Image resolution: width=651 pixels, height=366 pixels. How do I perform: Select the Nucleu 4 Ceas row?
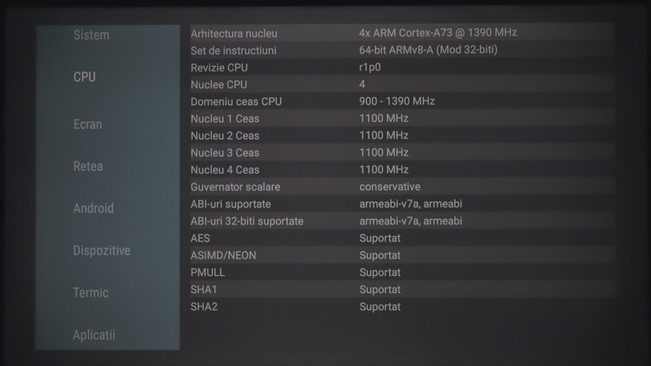pyautogui.click(x=401, y=169)
